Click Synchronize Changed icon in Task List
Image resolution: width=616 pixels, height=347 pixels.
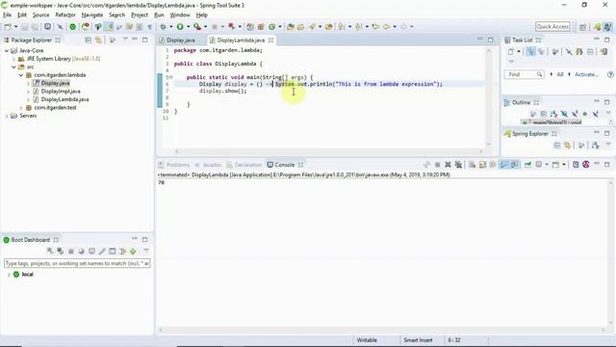[604, 51]
